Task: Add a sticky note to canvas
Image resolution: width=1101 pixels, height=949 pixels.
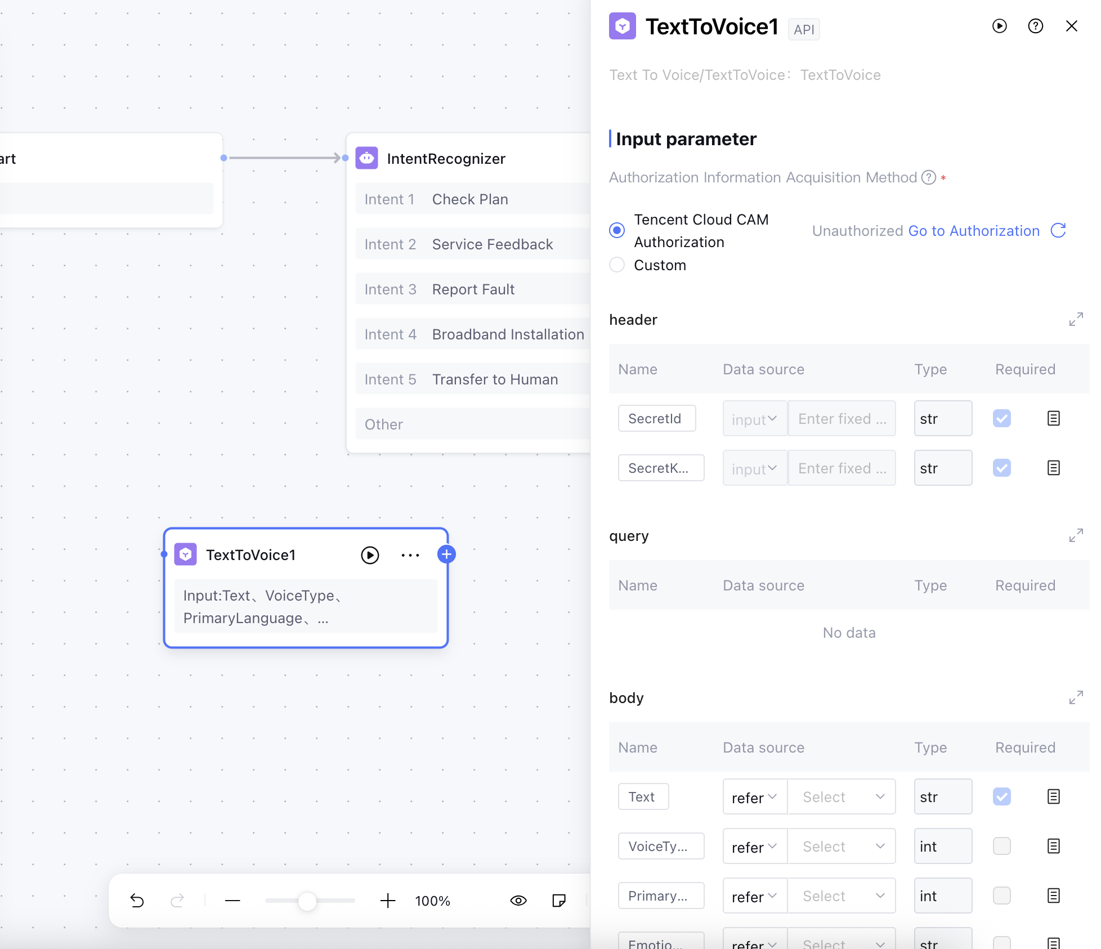Action: [559, 901]
